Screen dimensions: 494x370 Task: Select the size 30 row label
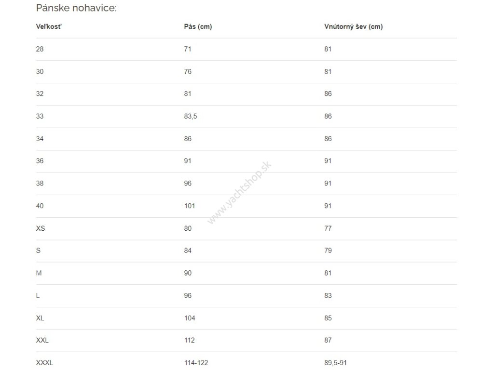[40, 72]
